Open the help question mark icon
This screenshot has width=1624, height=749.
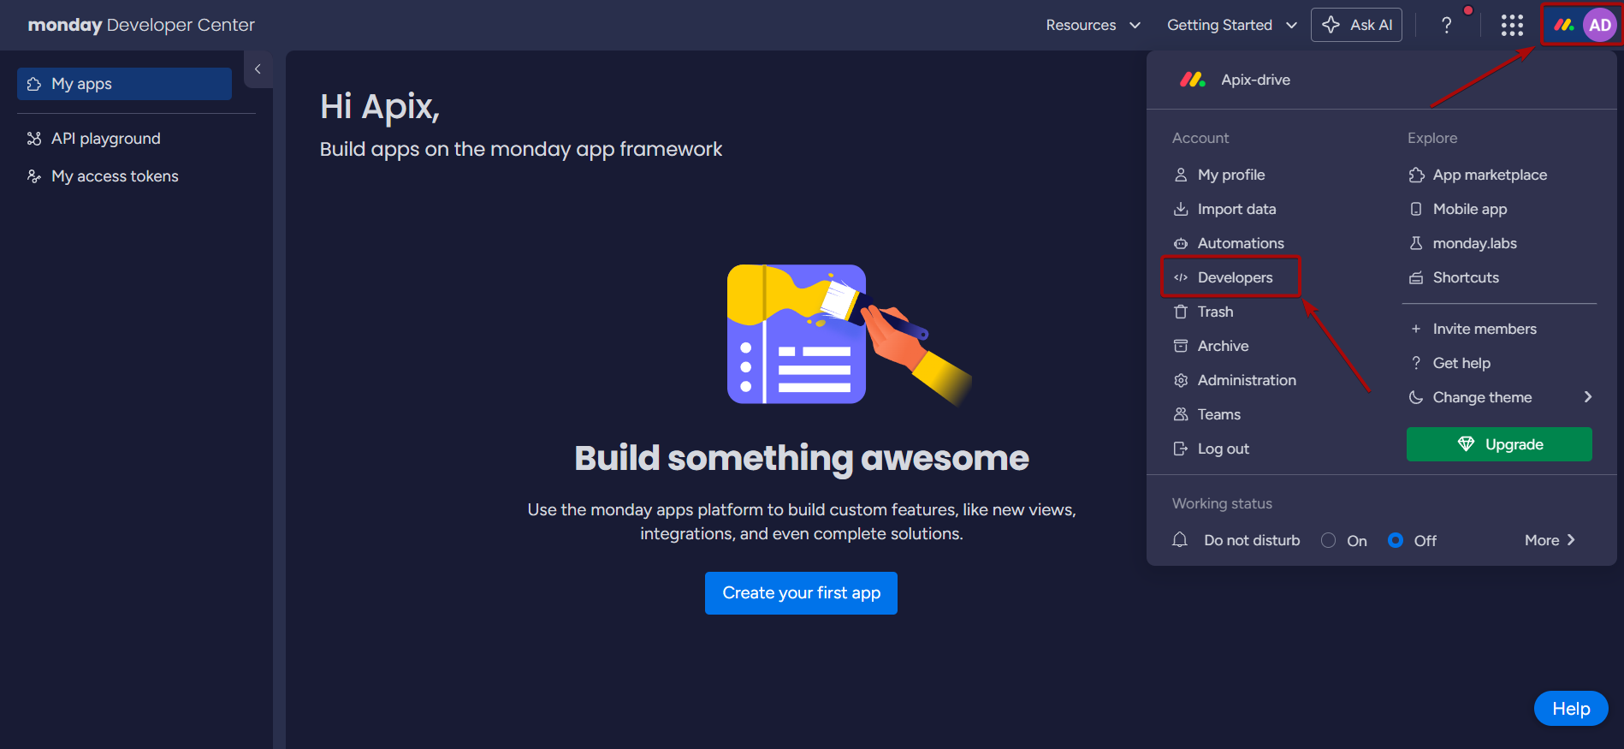pyautogui.click(x=1446, y=25)
